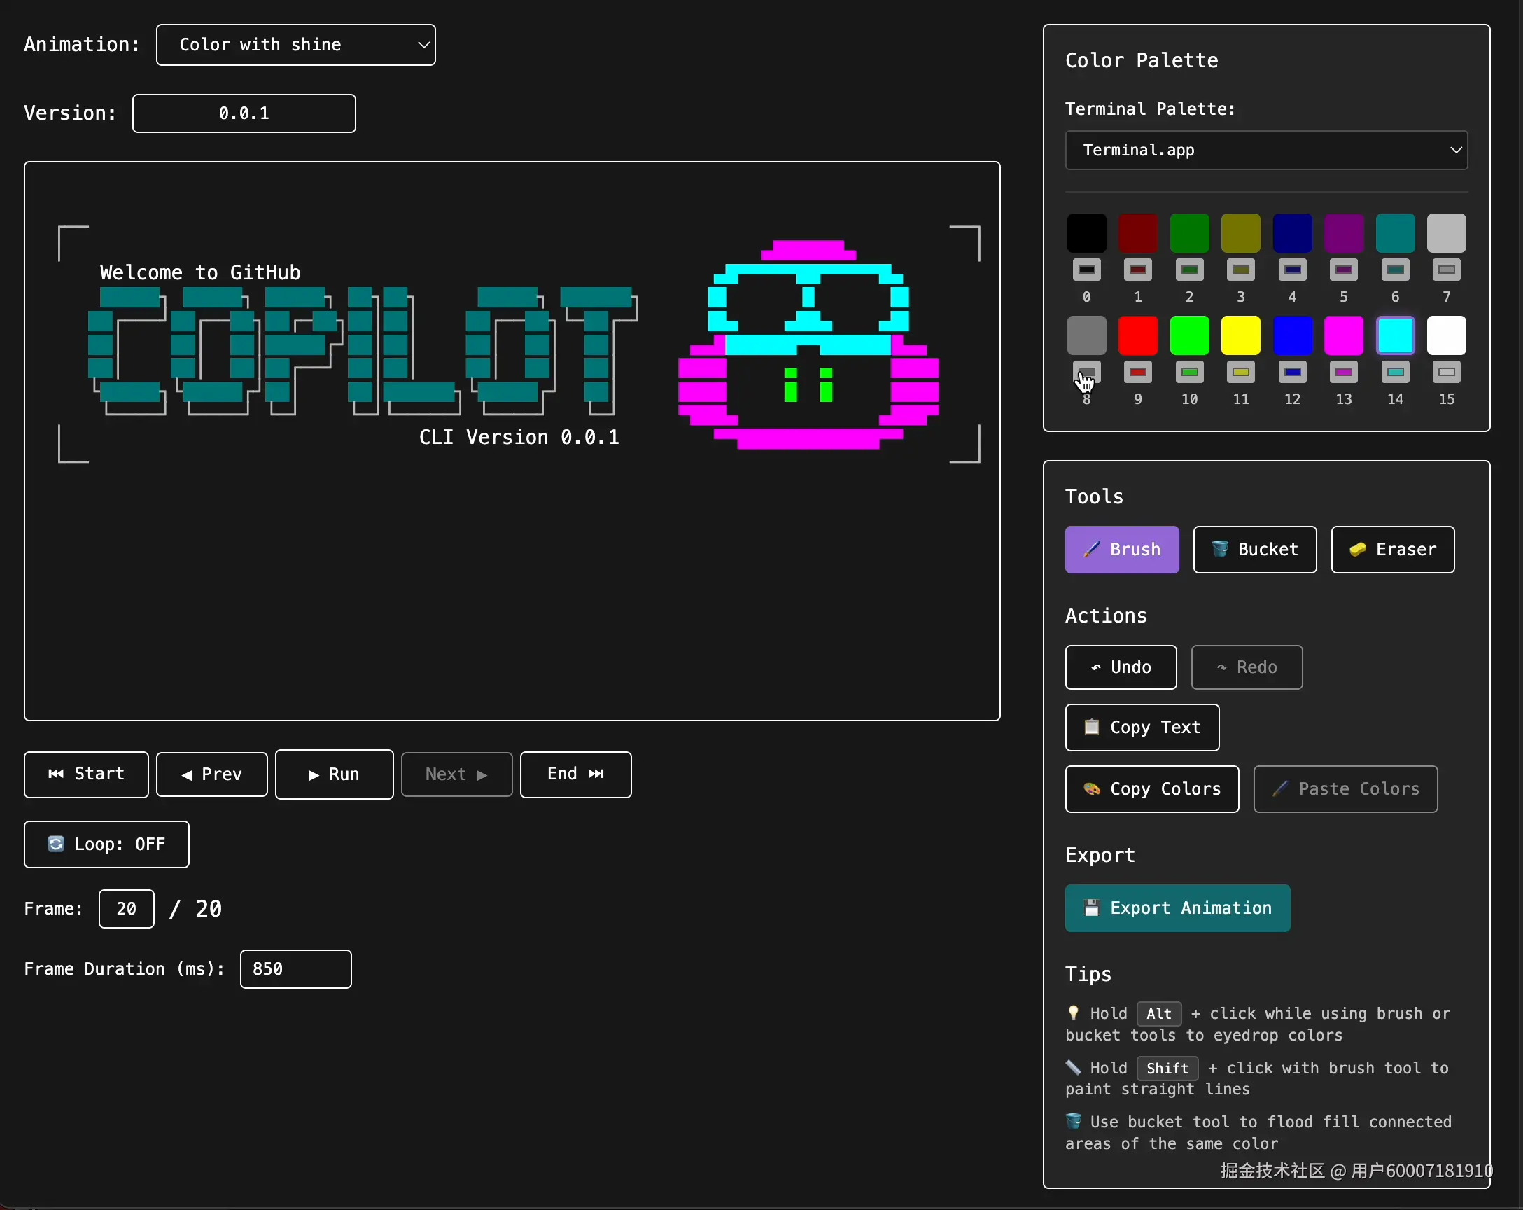Pick the small white chip above number 15
This screenshot has height=1210, width=1523.
pos(1446,372)
